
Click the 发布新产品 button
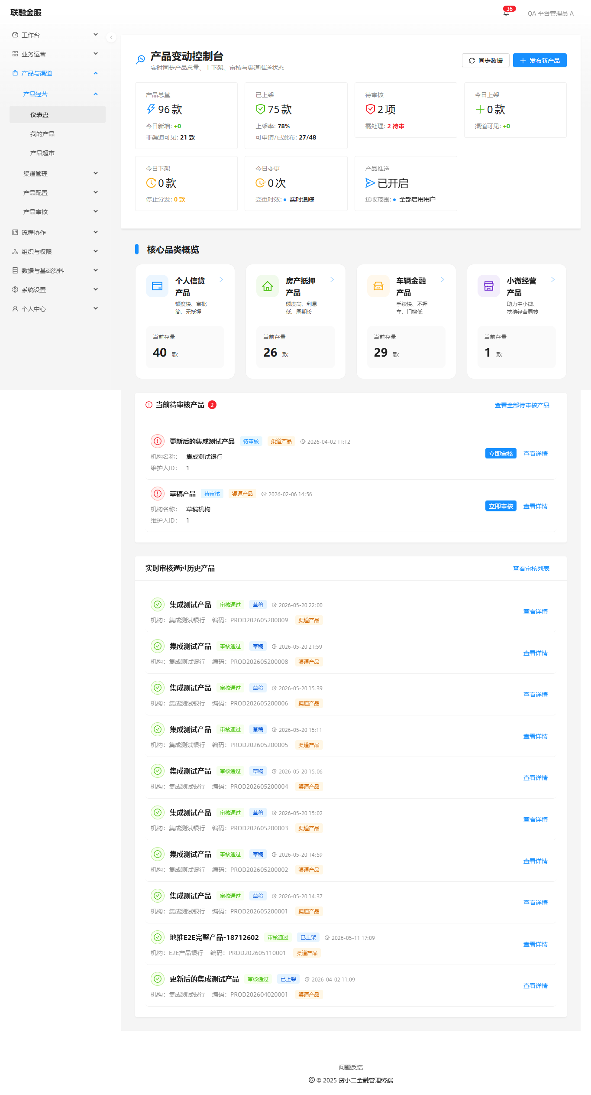(x=539, y=60)
